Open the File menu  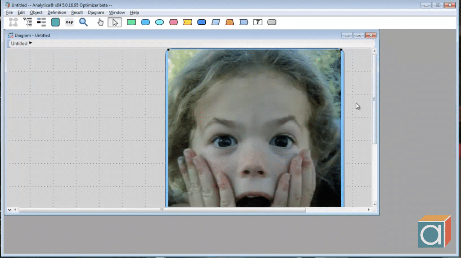click(9, 13)
